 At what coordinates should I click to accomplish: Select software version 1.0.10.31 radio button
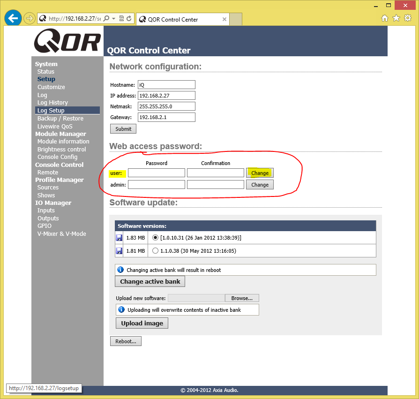click(155, 237)
